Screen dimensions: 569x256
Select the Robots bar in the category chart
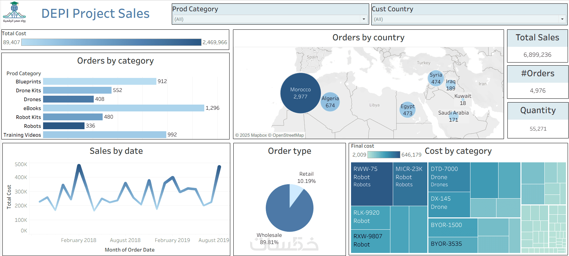tap(64, 126)
